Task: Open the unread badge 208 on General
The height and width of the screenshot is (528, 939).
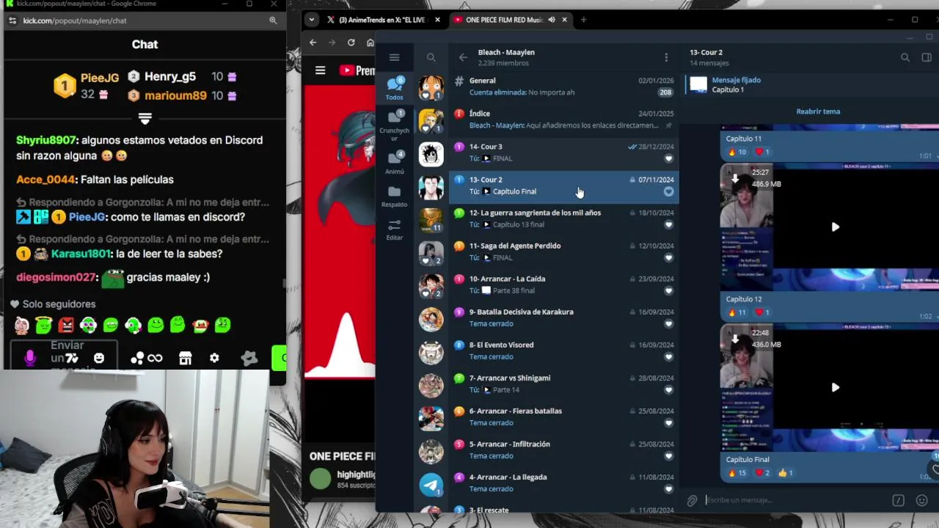Action: 665,92
